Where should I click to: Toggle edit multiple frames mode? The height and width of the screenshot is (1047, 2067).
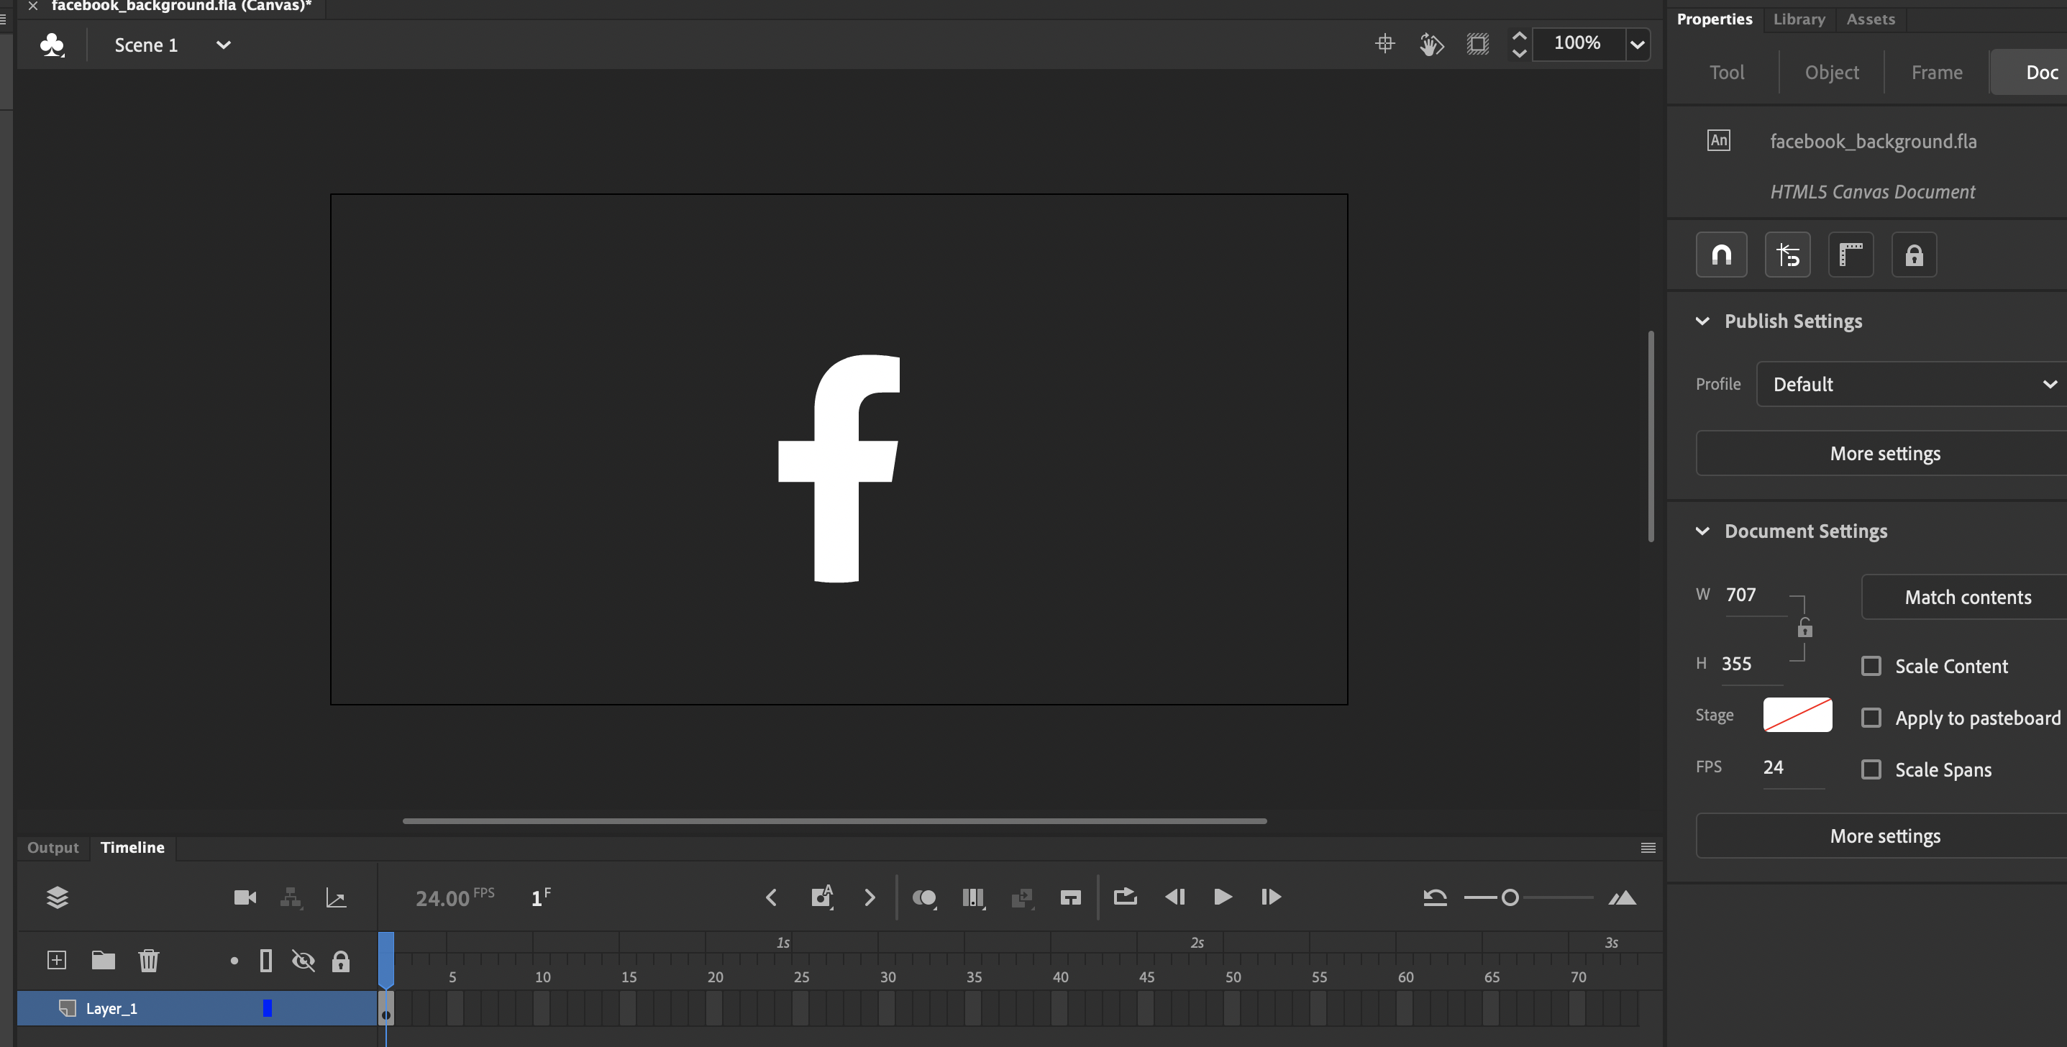tap(1022, 897)
